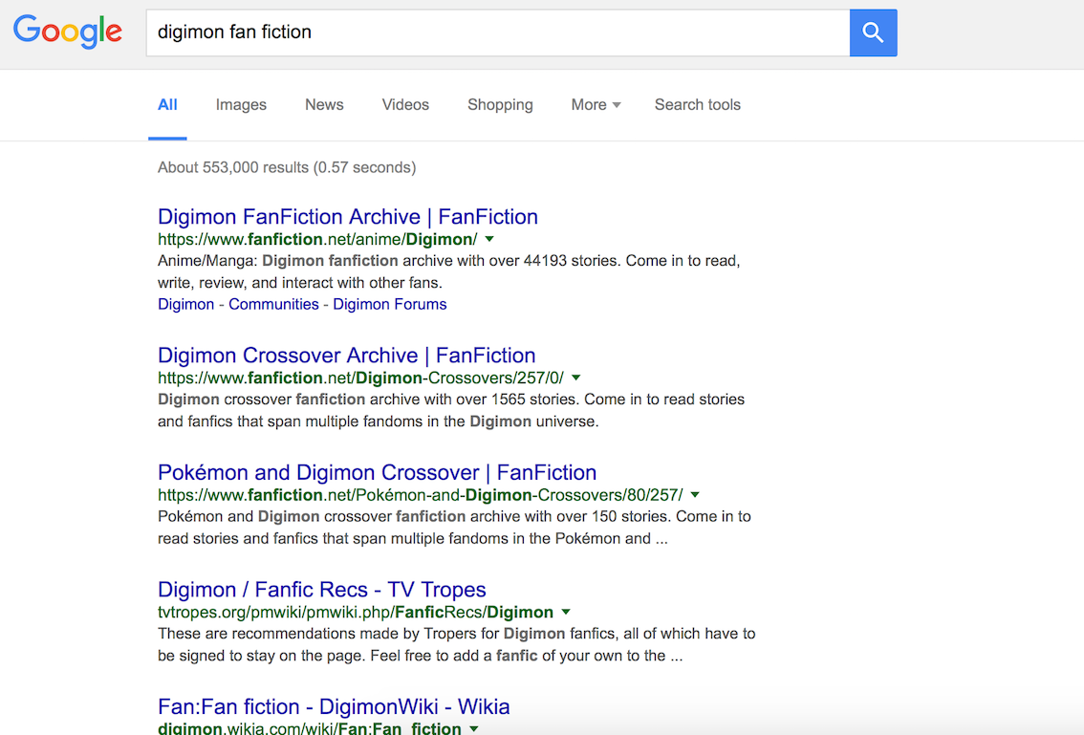Open Digimon FanFiction Archive result
Image resolution: width=1084 pixels, height=735 pixels.
pyautogui.click(x=348, y=217)
